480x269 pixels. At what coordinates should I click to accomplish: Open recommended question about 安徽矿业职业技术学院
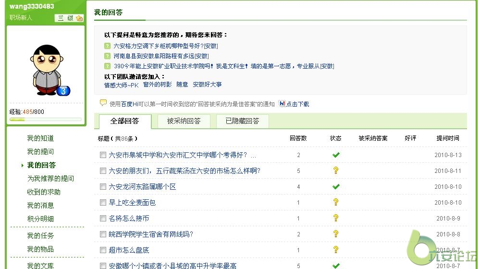point(224,66)
